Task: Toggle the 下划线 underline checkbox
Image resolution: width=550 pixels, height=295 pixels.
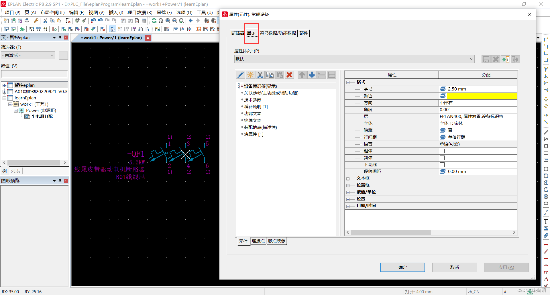Action: coord(442,165)
